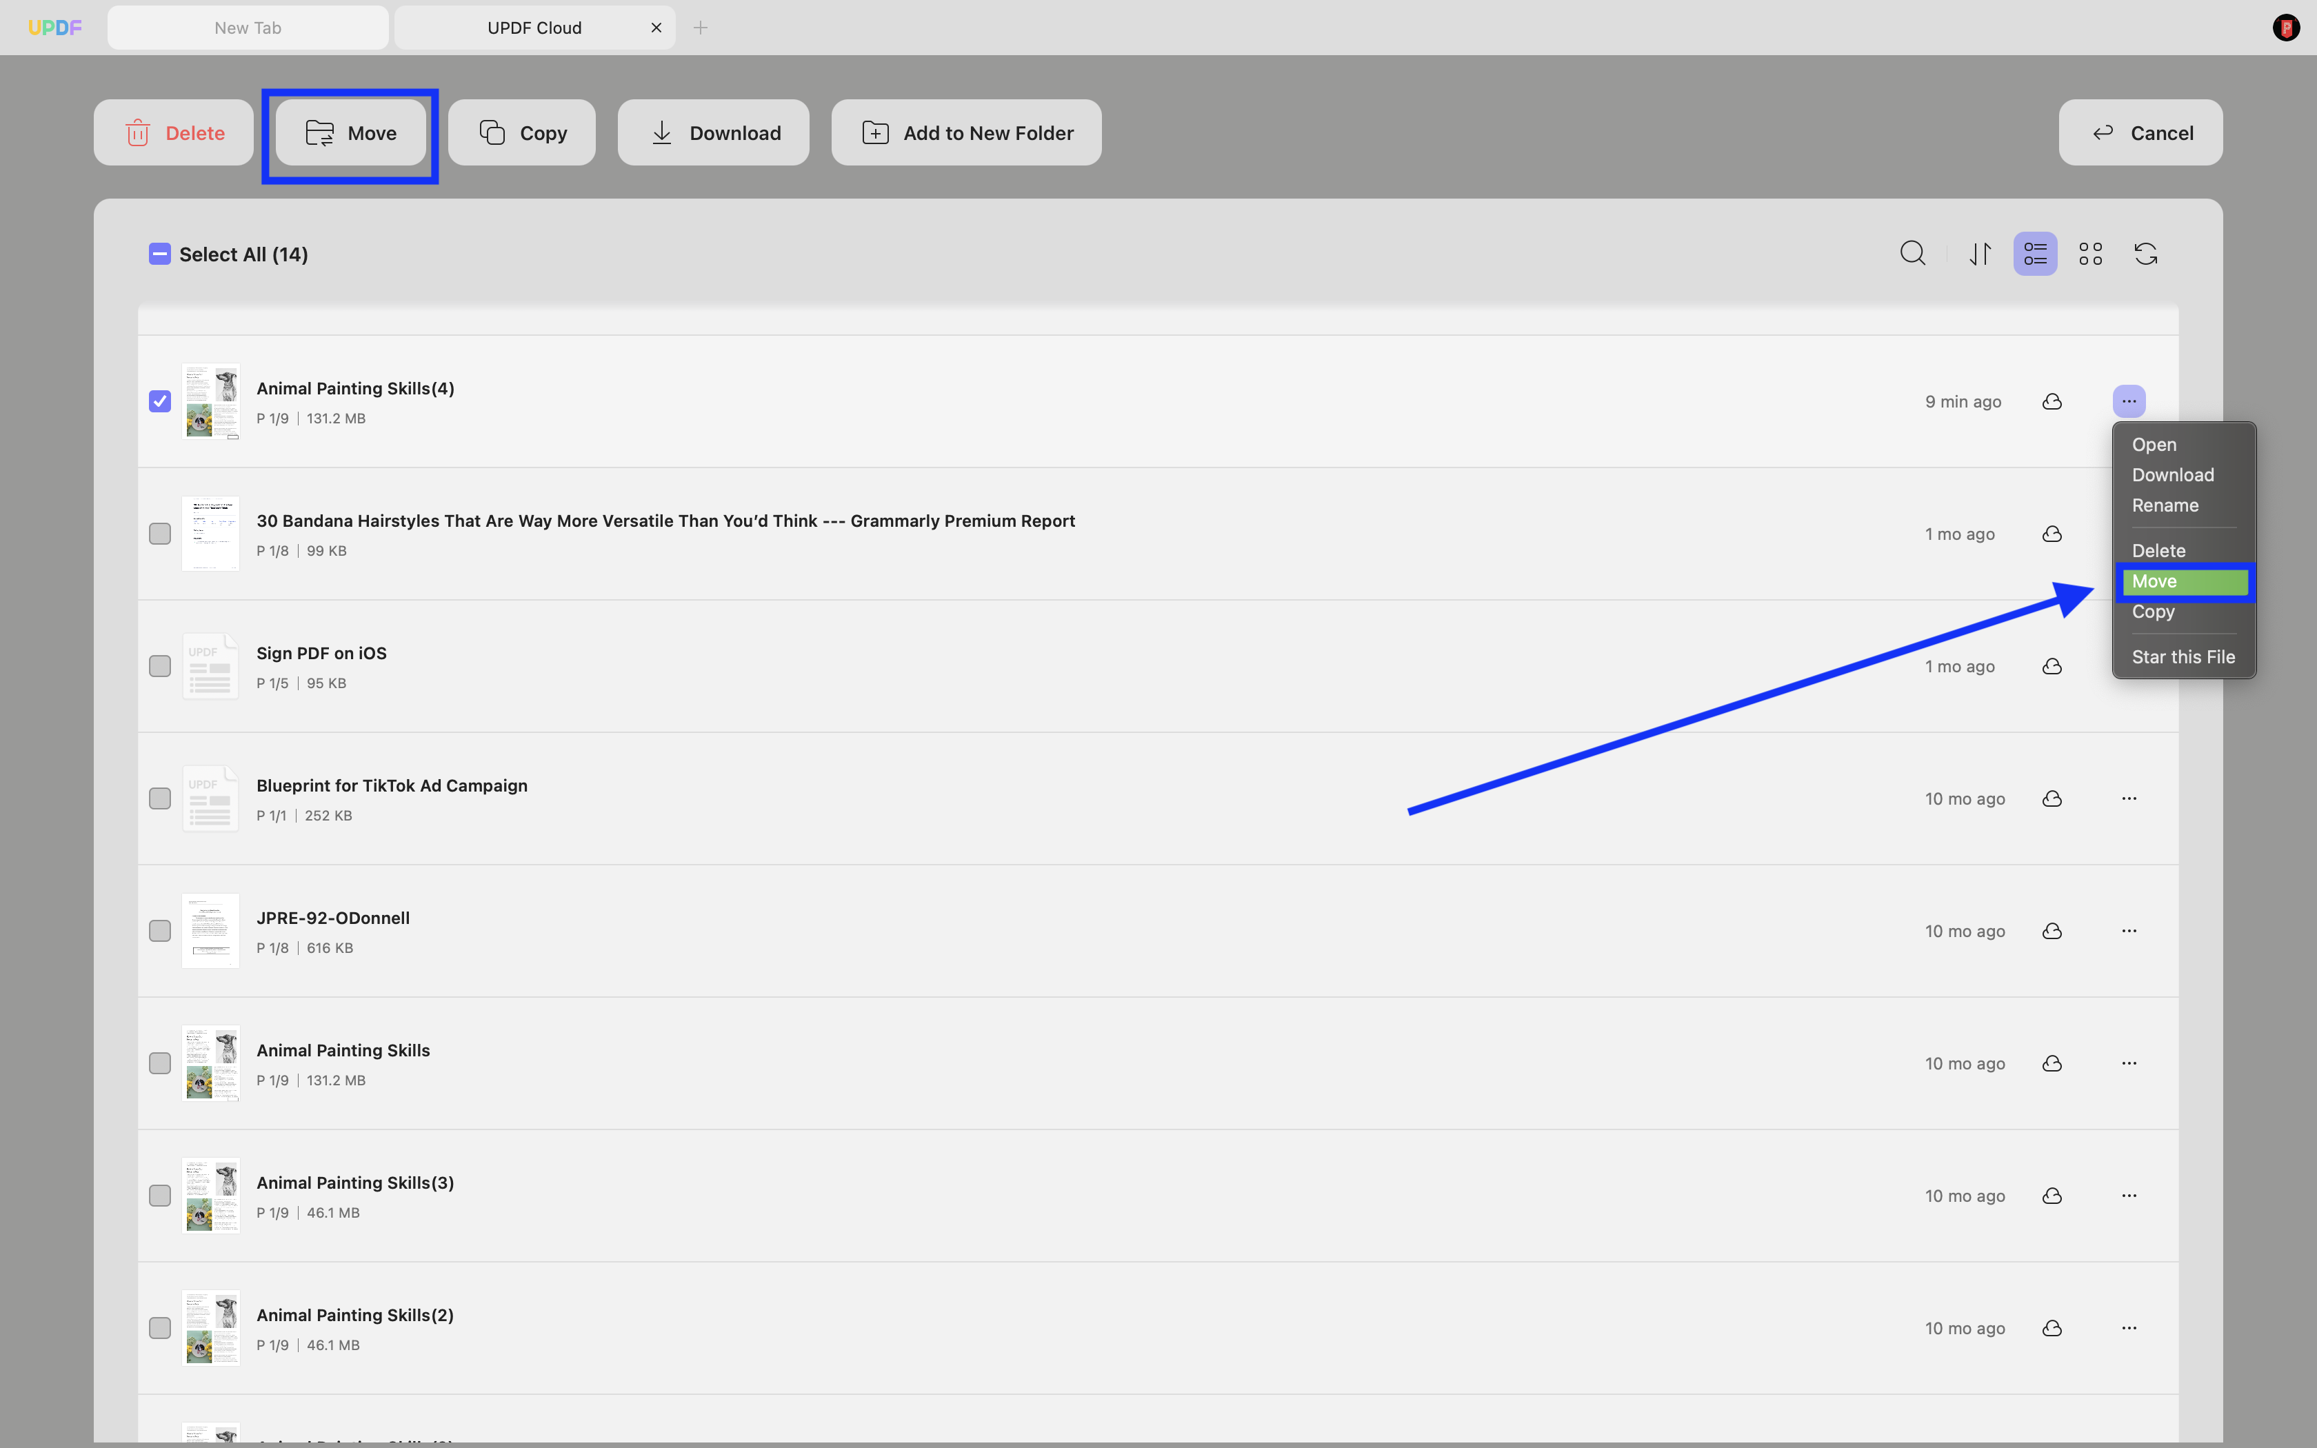Open more options for Animal Painting Skills(2)
The height and width of the screenshot is (1448, 2317).
[x=2129, y=1328]
